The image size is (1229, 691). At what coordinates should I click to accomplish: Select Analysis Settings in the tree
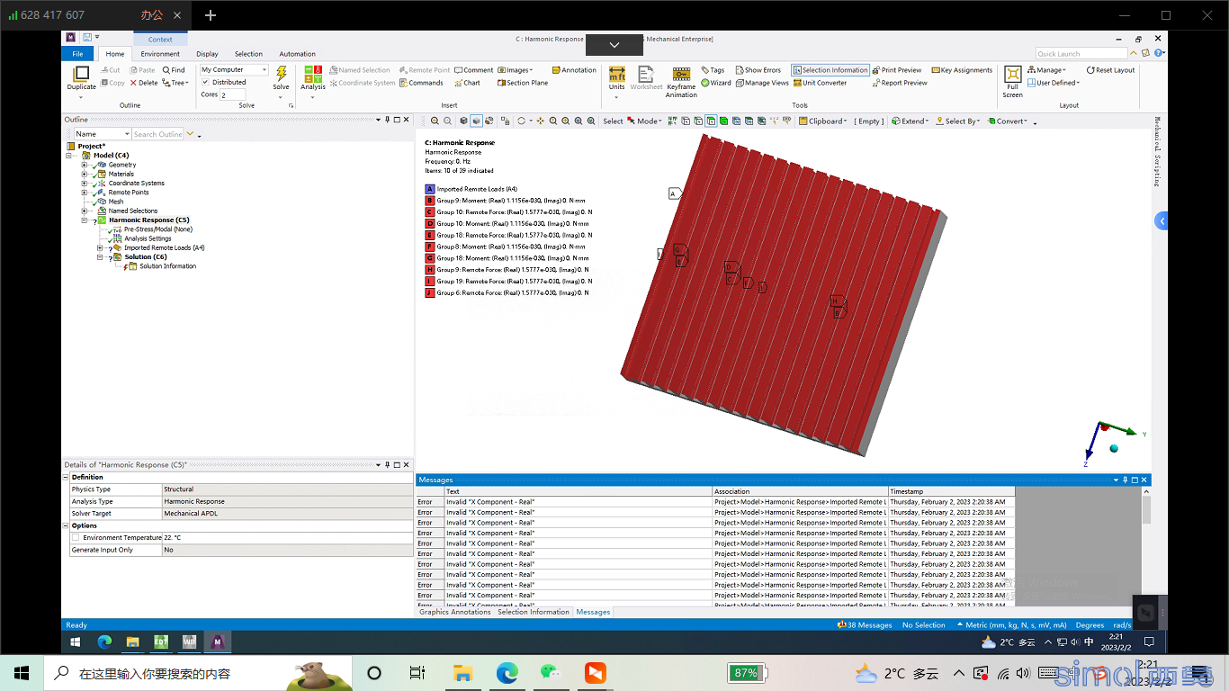pos(148,238)
